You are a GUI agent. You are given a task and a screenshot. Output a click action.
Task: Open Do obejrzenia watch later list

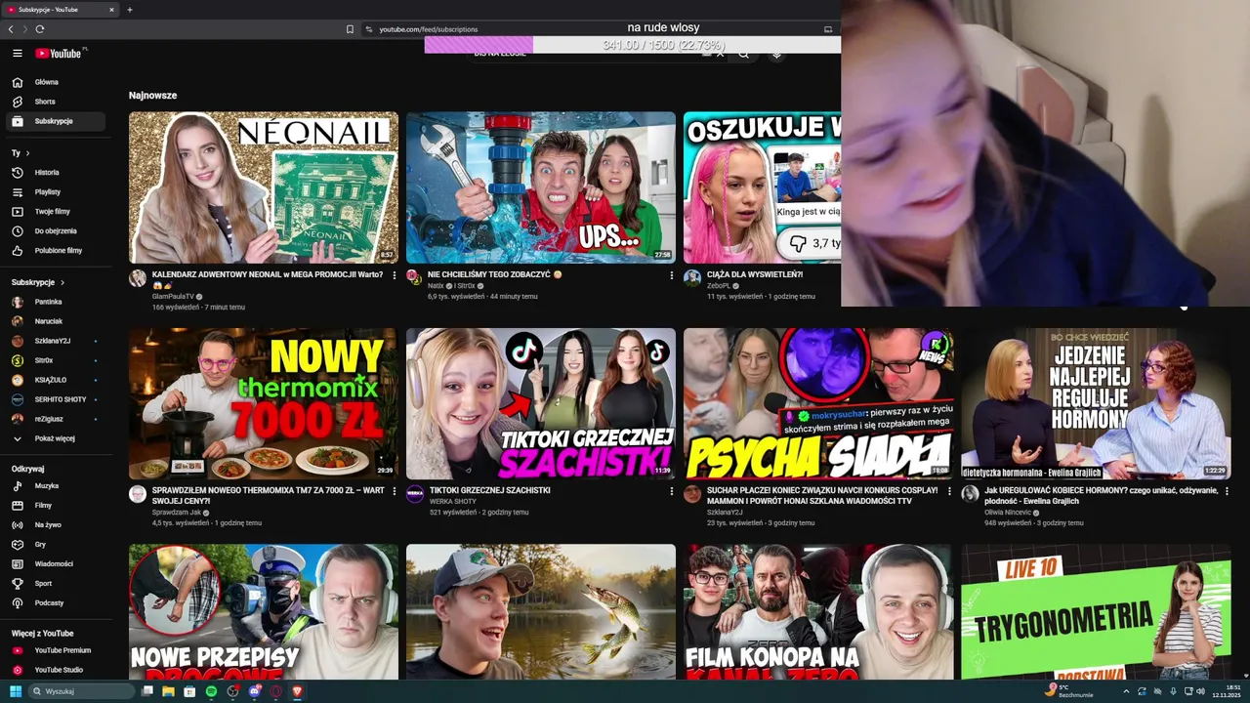point(58,231)
